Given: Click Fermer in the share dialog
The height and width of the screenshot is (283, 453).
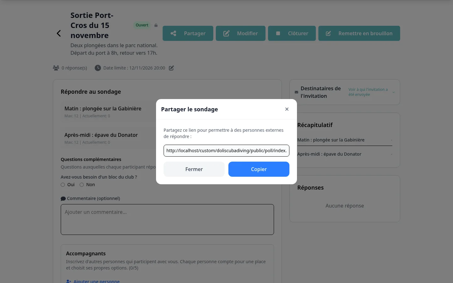Looking at the screenshot, I should click(x=194, y=169).
